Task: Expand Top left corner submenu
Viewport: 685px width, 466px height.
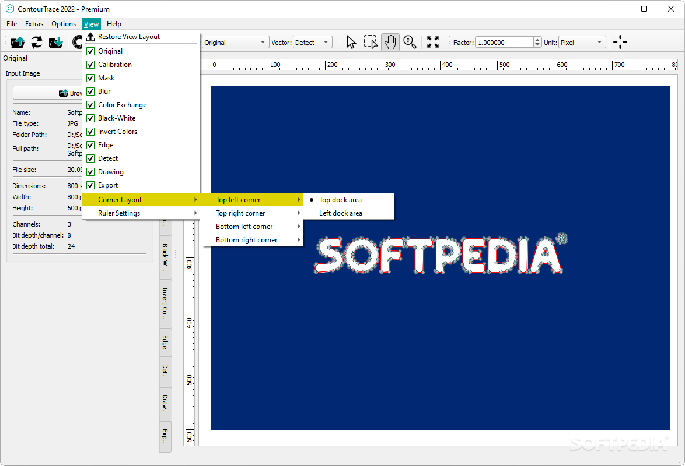Action: pyautogui.click(x=251, y=200)
